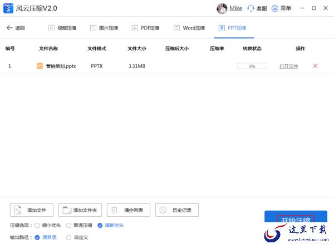This screenshot has height=244, width=334.
Task: Open Mike's user avatar
Action: click(x=222, y=8)
